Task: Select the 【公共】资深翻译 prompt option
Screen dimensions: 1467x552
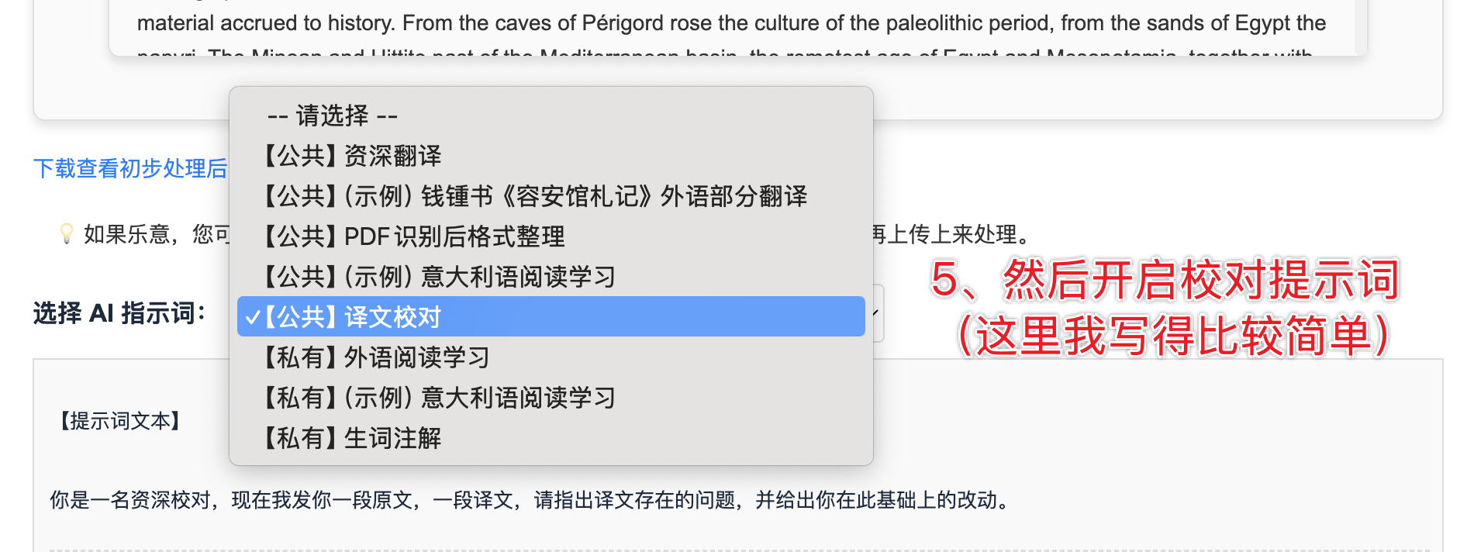Action: tap(353, 156)
